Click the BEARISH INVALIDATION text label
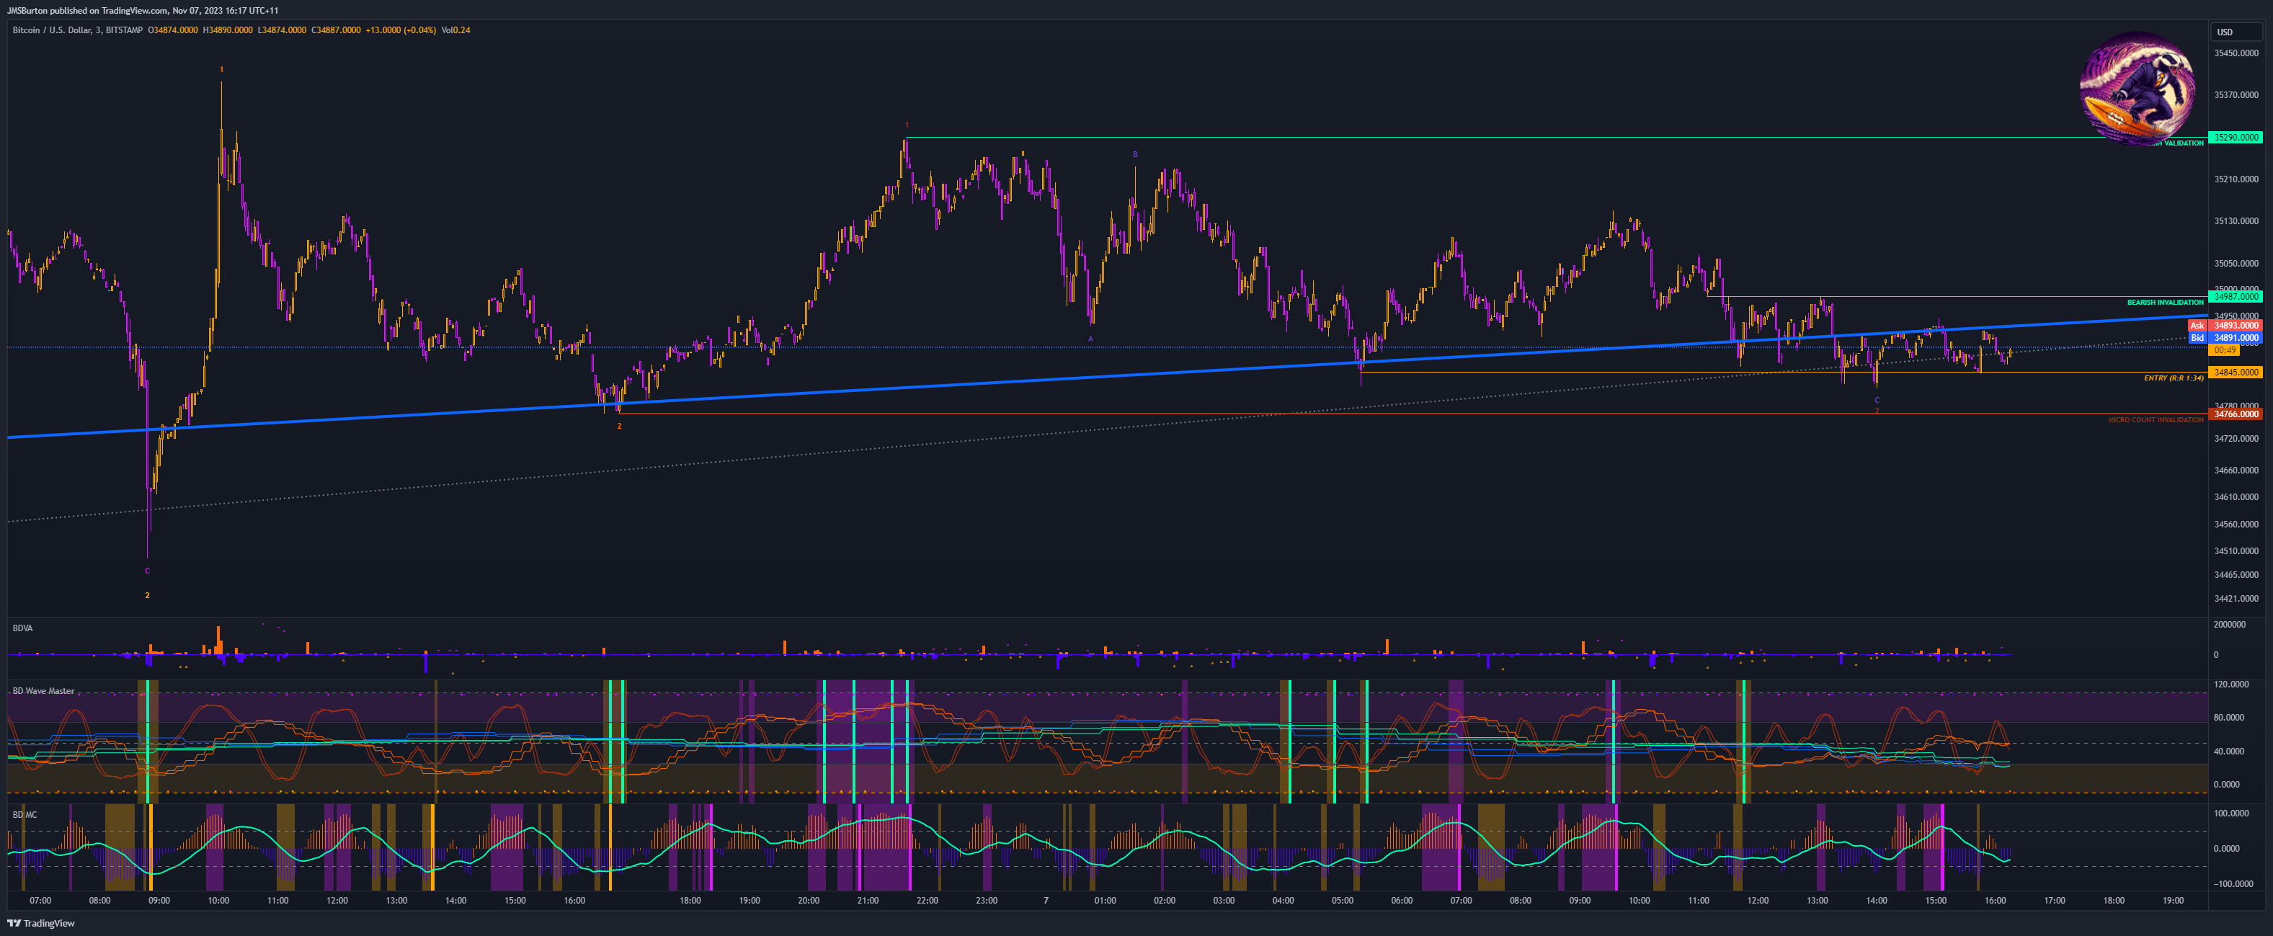Image resolution: width=2273 pixels, height=936 pixels. pos(2164,303)
